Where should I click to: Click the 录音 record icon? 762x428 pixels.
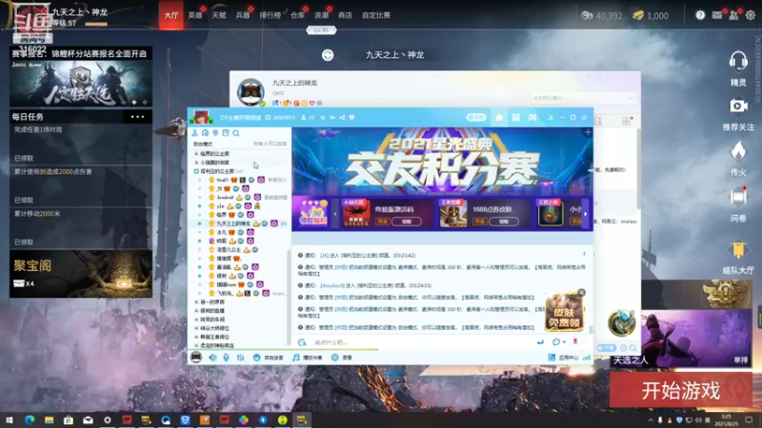335,358
